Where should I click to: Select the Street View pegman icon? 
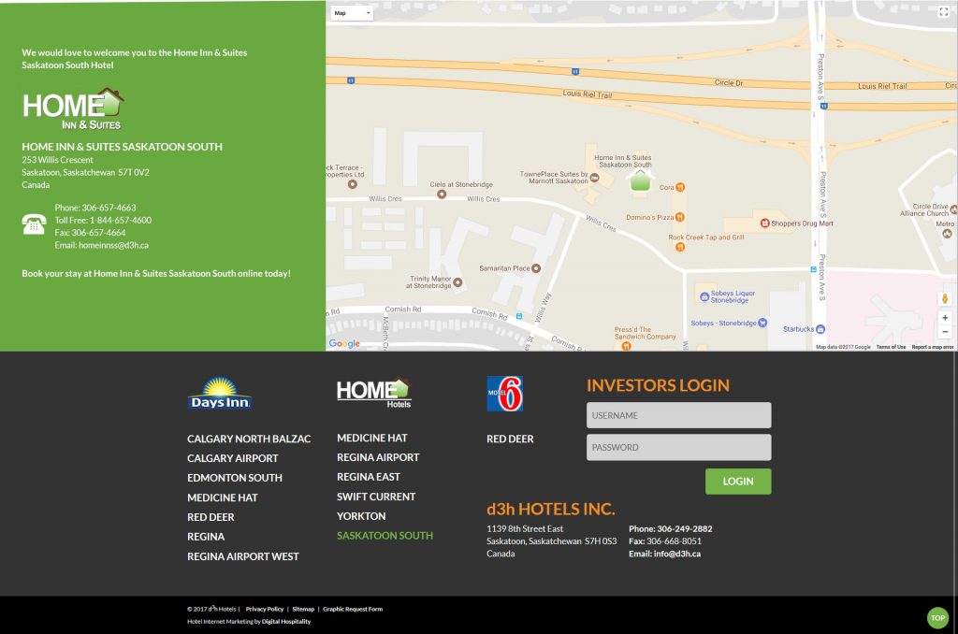(x=945, y=298)
